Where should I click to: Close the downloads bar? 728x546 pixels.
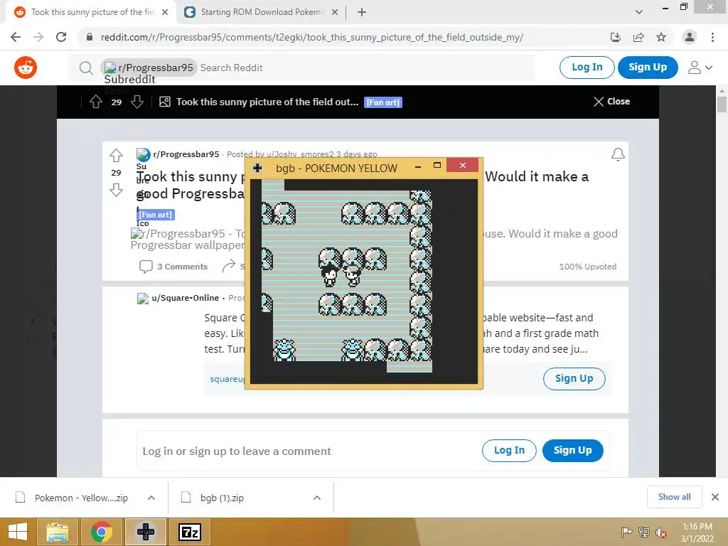pos(715,497)
